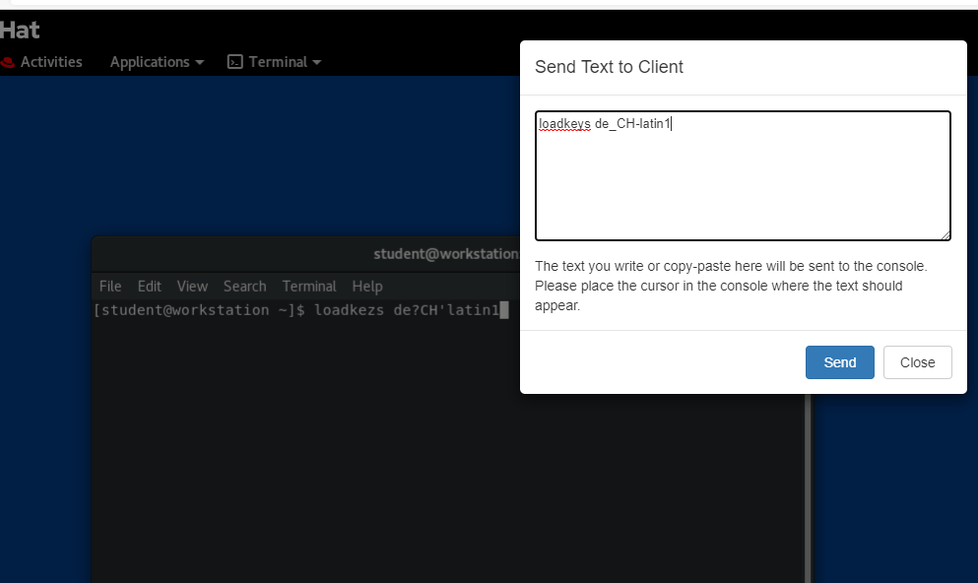This screenshot has width=978, height=583.
Task: Click the red Activities hat icon
Action: (x=8, y=61)
